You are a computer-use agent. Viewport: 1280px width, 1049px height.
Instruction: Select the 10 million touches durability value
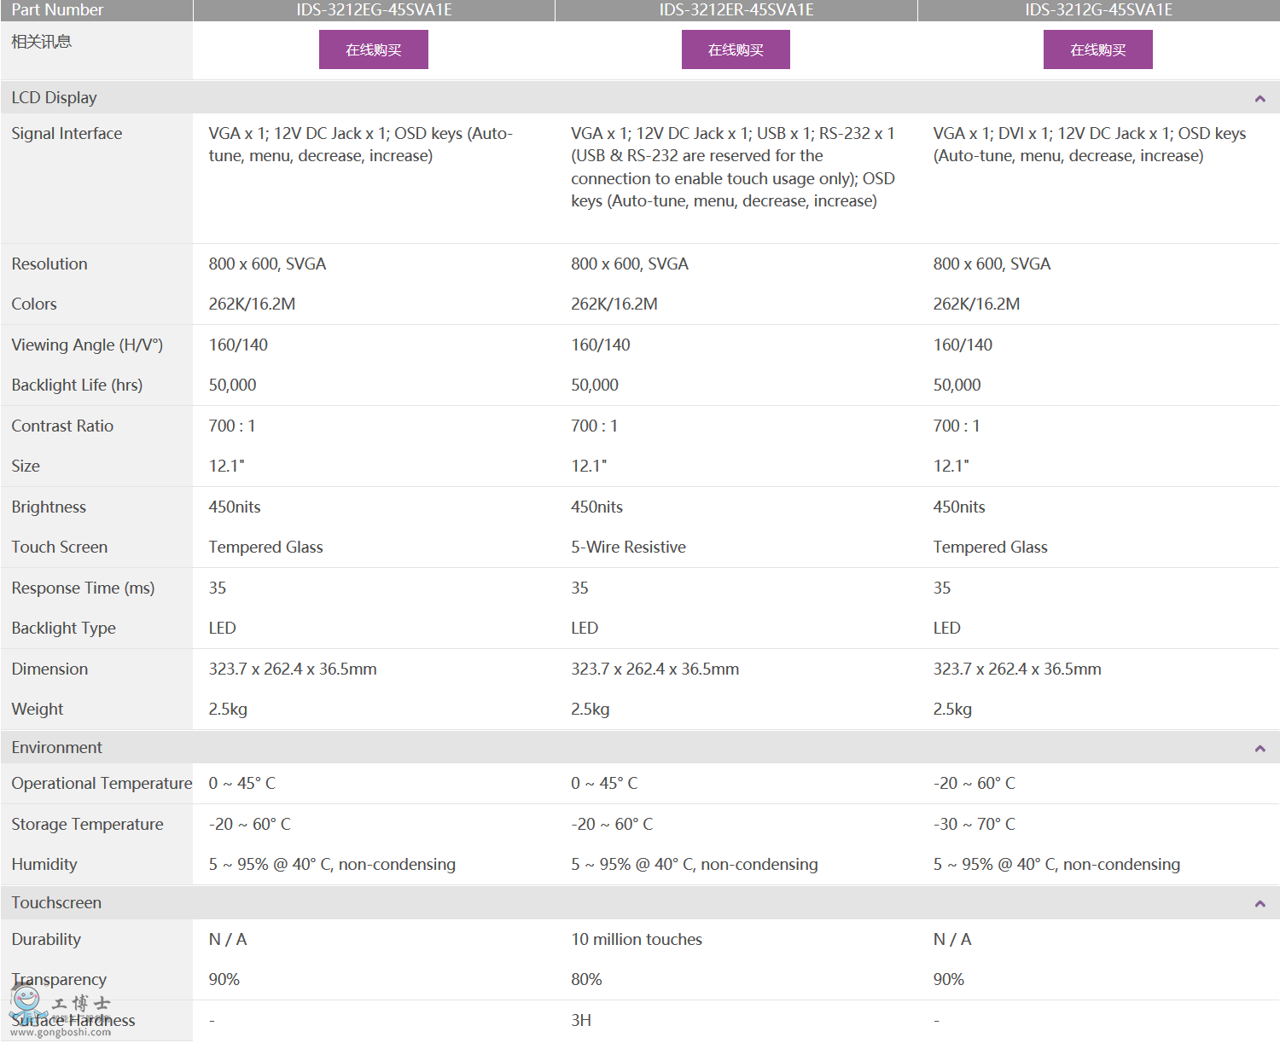tap(636, 940)
